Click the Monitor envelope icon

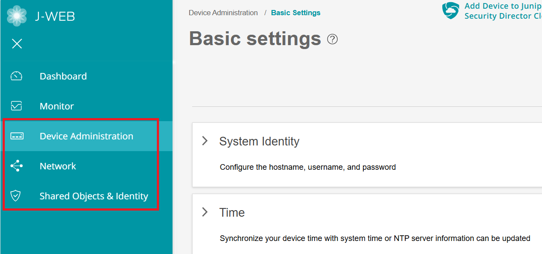16,106
